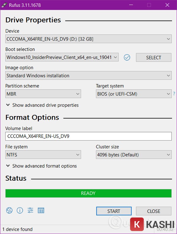Open the Device dropdown
Image resolution: width=177 pixels, height=234 pixels.
pyautogui.click(x=88, y=39)
